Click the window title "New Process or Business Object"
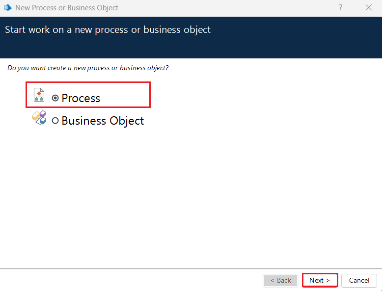382x291 pixels. 67,8
